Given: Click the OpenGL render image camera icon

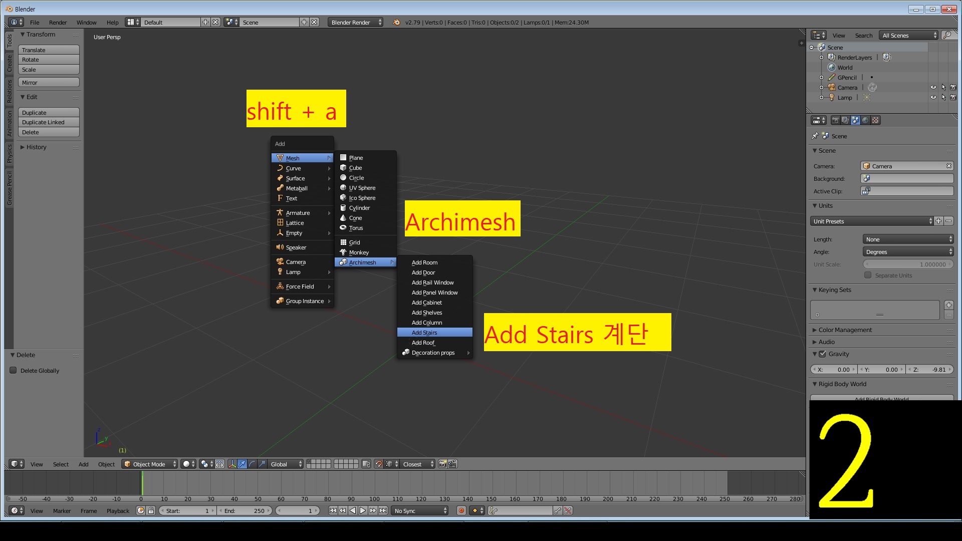Looking at the screenshot, I should (x=442, y=464).
